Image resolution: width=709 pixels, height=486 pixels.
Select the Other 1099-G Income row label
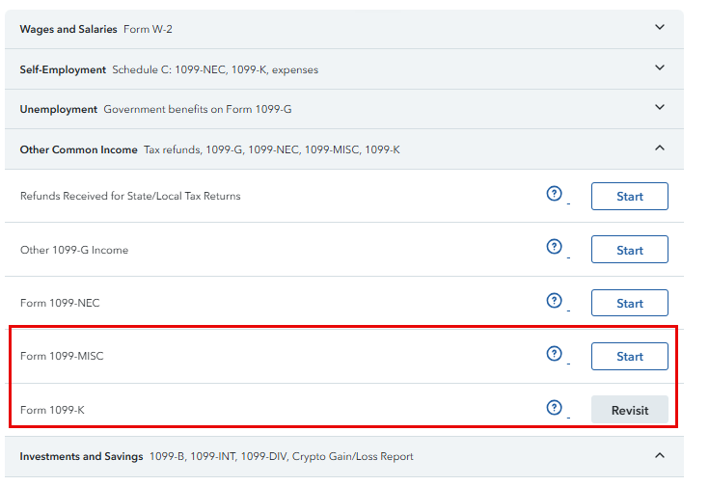(74, 250)
